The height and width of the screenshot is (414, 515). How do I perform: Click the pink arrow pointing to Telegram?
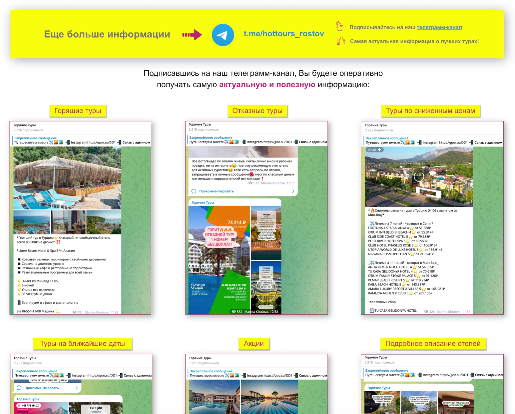[192, 35]
